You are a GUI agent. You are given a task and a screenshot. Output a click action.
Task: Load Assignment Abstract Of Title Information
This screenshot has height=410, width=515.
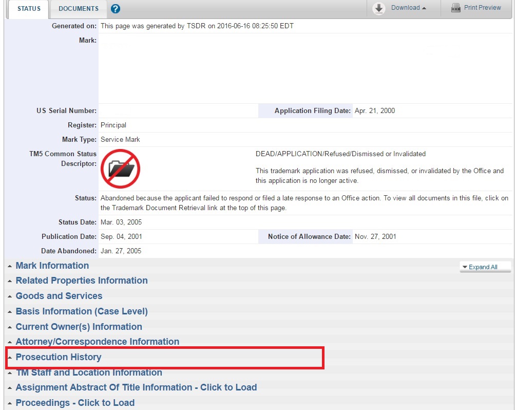tap(136, 387)
